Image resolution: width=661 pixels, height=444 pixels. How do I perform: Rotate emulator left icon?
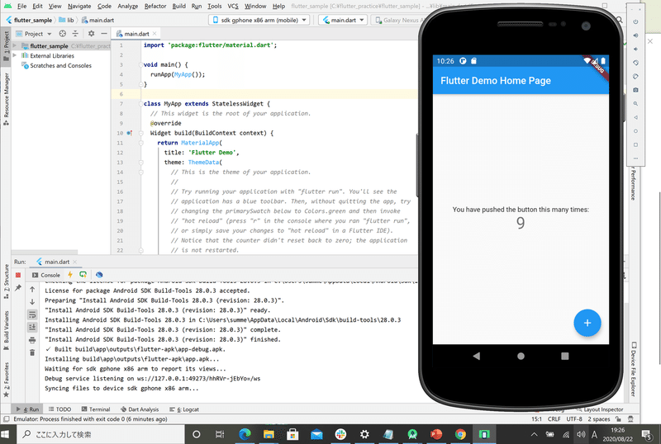(635, 63)
